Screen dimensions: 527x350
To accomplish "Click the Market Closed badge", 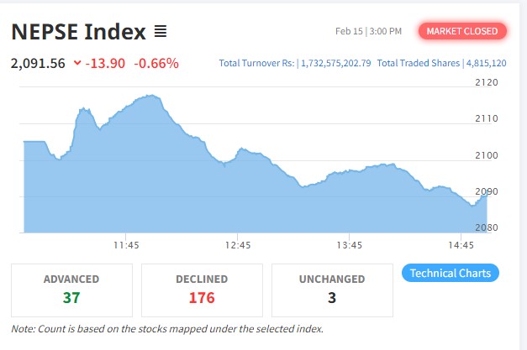I will tap(461, 32).
